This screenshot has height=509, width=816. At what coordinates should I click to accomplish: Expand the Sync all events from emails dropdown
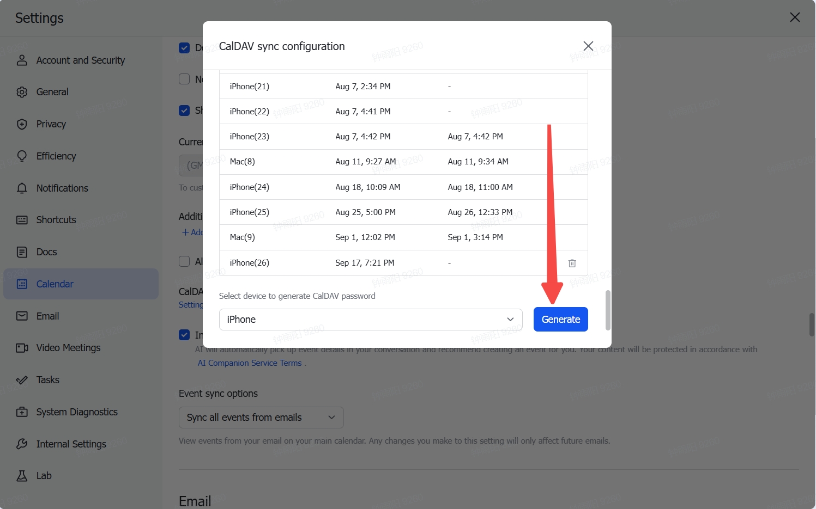point(261,418)
